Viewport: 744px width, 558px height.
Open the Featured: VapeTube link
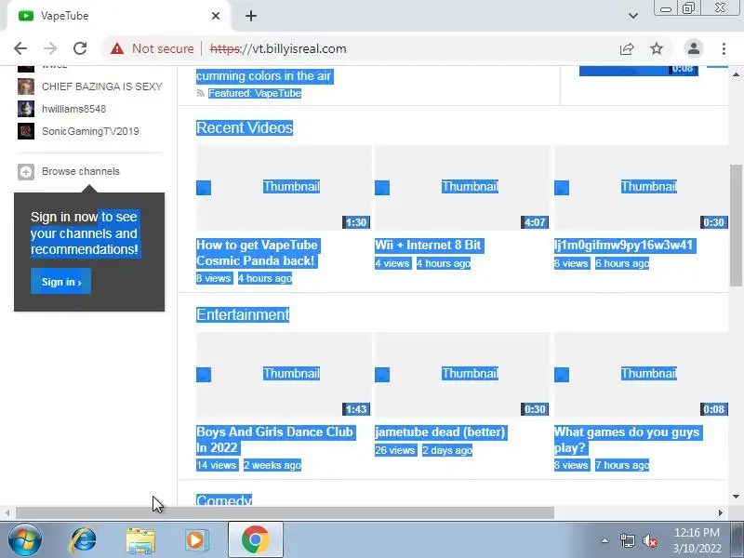pyautogui.click(x=255, y=93)
